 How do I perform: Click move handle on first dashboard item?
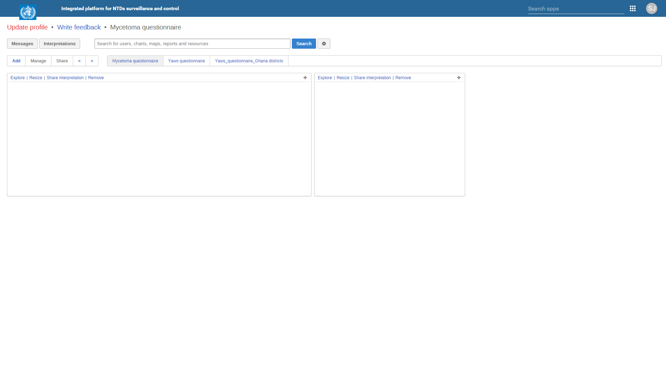point(305,78)
